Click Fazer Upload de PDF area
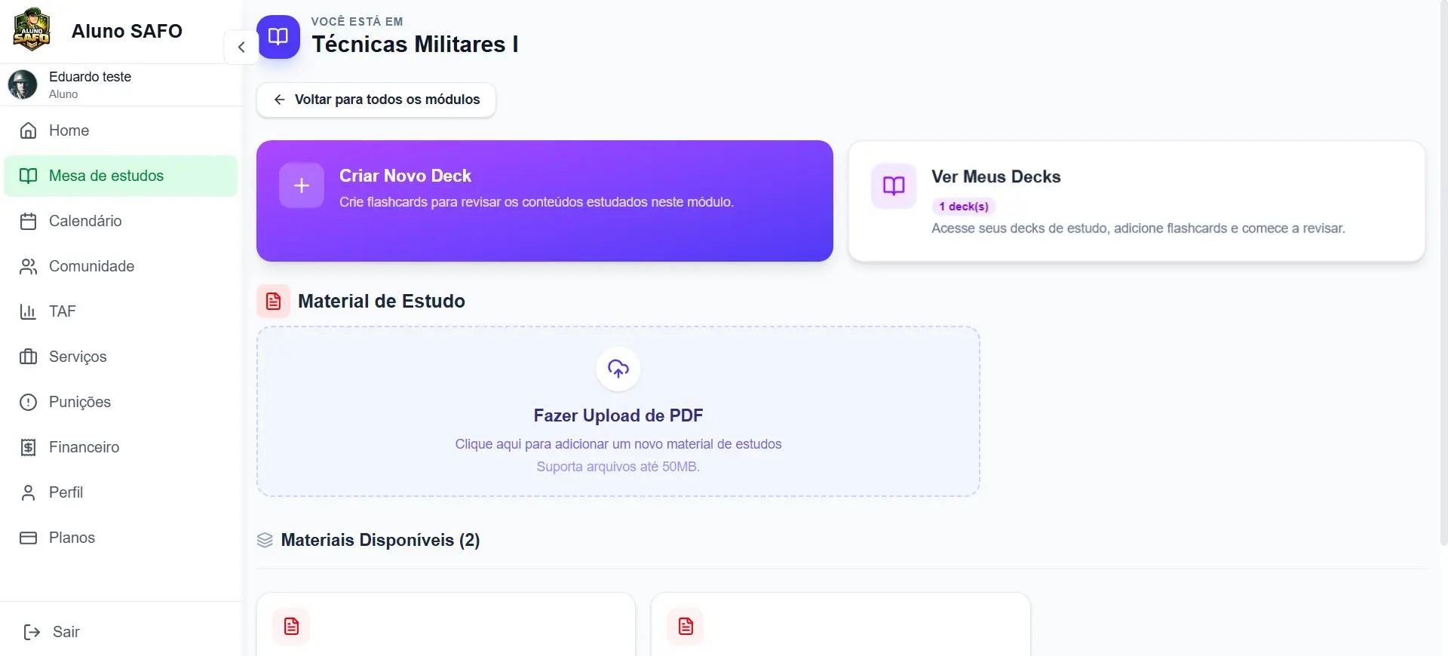 (618, 412)
